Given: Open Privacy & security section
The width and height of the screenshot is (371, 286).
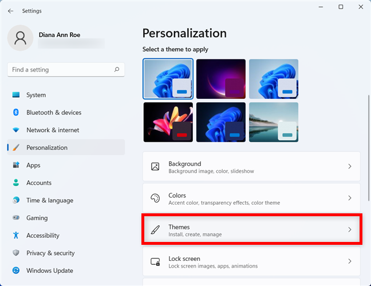Looking at the screenshot, I should click(66, 253).
